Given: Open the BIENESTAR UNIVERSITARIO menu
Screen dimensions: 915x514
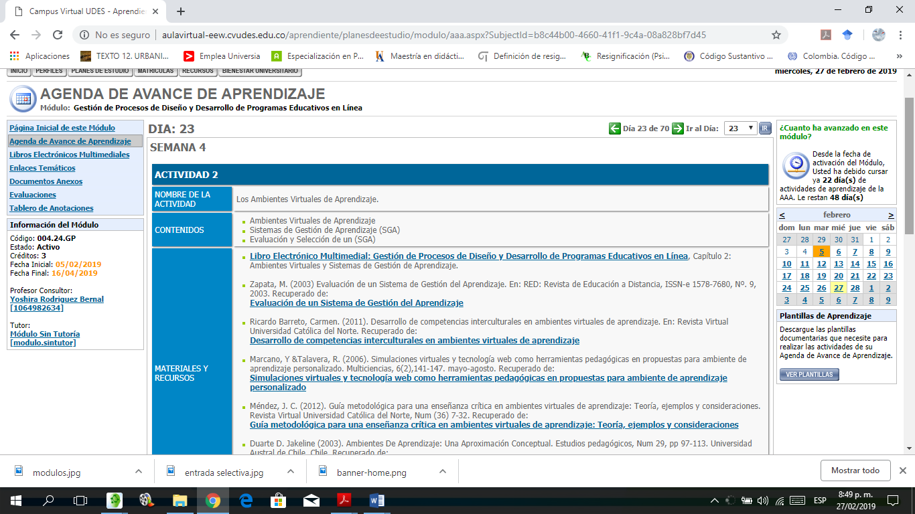Looking at the screenshot, I should (x=261, y=71).
